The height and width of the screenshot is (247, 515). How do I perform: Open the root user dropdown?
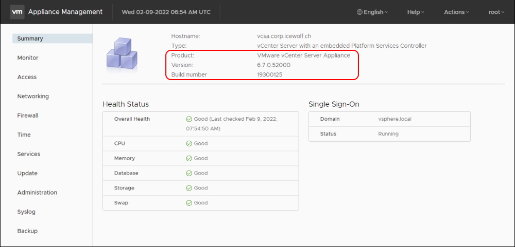coord(496,12)
